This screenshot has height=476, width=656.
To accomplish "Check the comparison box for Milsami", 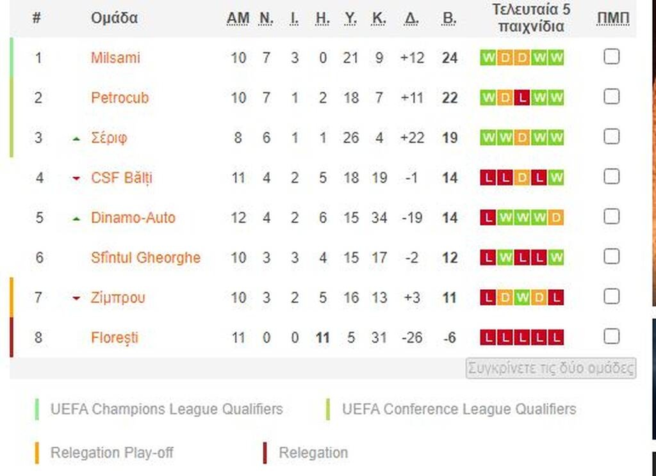I will tap(612, 57).
